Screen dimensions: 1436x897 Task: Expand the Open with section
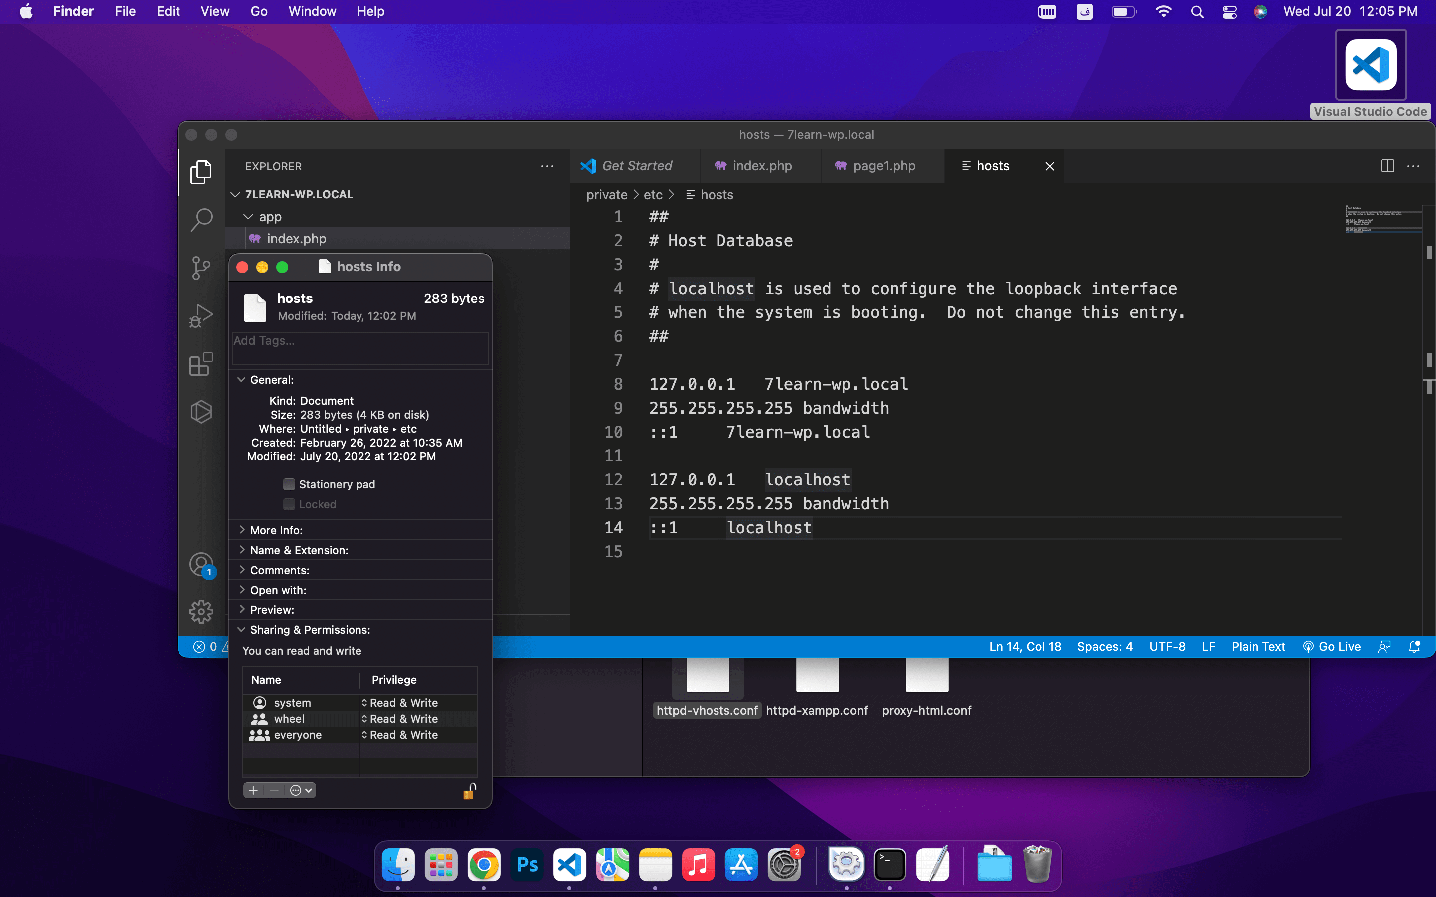click(x=241, y=590)
